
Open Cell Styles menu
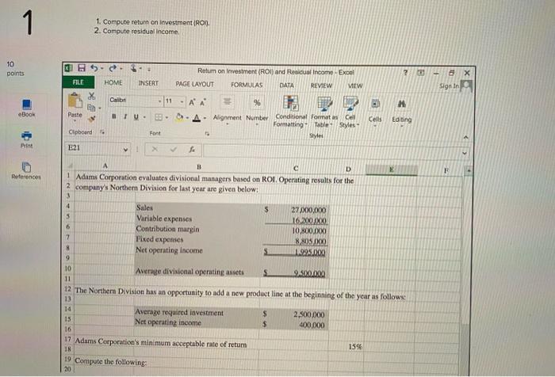pyautogui.click(x=350, y=112)
